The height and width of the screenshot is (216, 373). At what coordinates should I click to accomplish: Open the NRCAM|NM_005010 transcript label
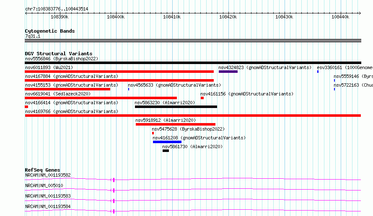[x=44, y=185]
